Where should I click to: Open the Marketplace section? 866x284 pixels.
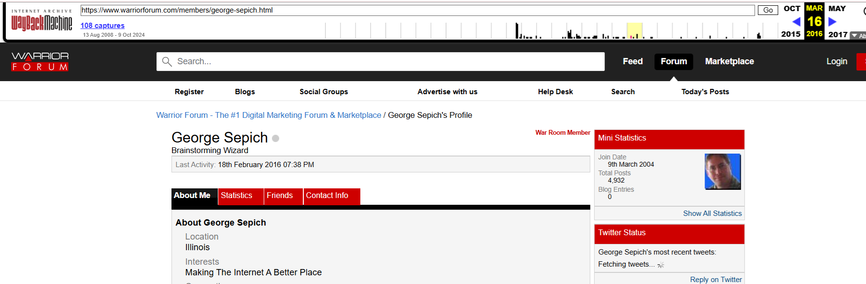(x=729, y=61)
